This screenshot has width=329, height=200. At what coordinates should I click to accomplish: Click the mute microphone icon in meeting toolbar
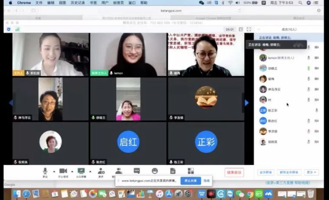click(45, 171)
